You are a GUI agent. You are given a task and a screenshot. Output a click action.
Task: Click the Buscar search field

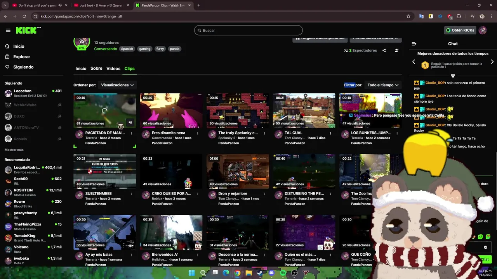point(248,30)
